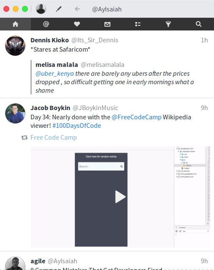214x270 pixels.
Task: Open the Search magnifier tab
Action: click(x=199, y=24)
